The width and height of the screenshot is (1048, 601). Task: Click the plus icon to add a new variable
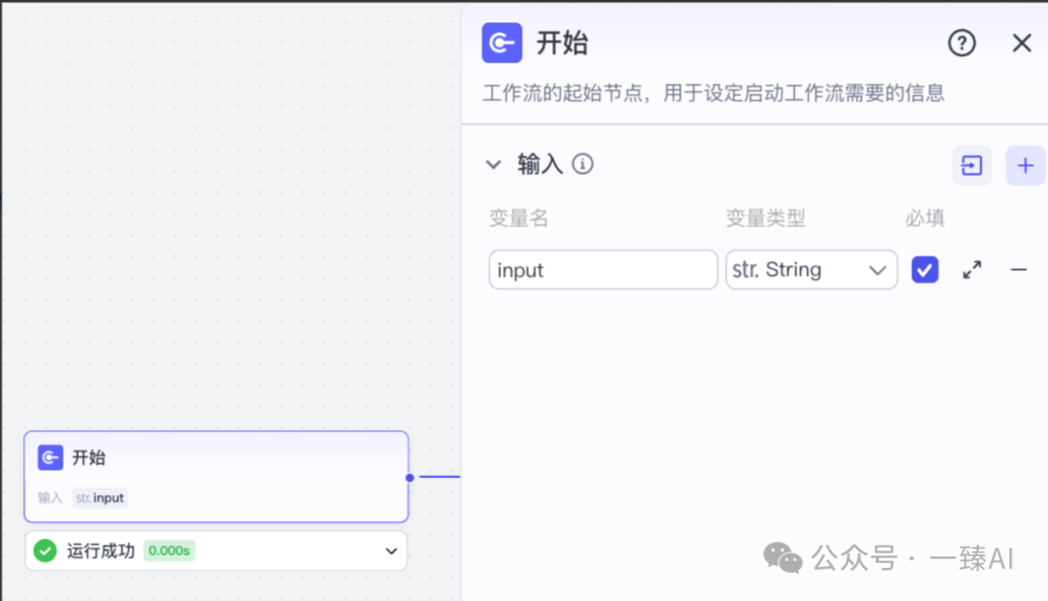pos(1025,165)
